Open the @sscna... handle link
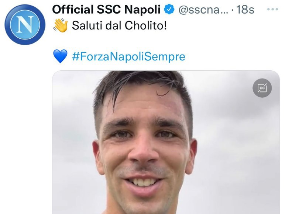 tap(203, 10)
